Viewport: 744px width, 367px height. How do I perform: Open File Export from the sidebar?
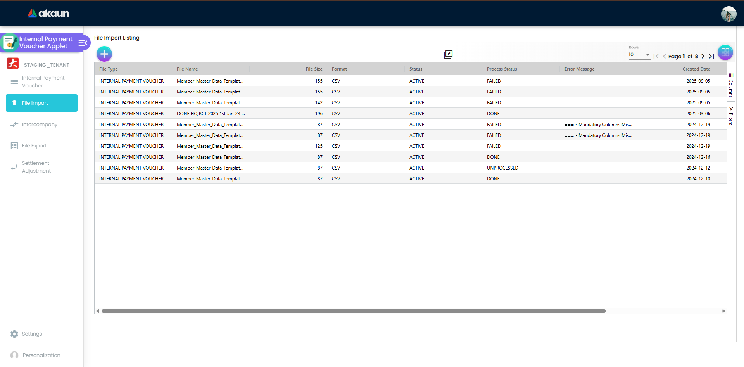pyautogui.click(x=14, y=145)
